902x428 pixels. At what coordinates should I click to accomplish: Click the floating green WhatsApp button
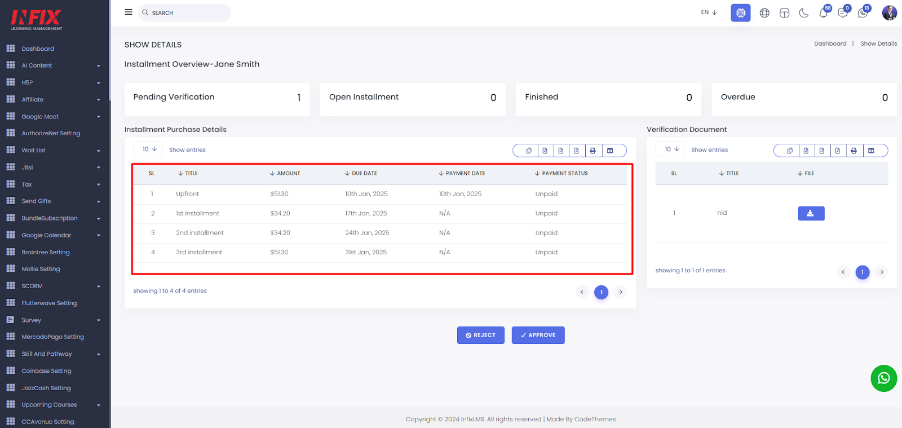883,378
